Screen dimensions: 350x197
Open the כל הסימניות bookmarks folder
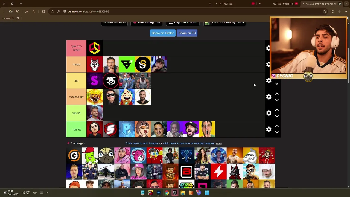pyautogui.click(x=11, y=18)
